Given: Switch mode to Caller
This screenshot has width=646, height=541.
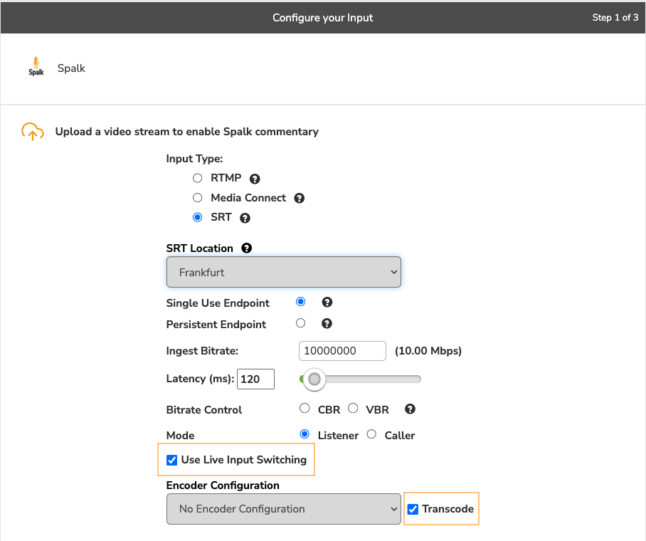Looking at the screenshot, I should [371, 434].
